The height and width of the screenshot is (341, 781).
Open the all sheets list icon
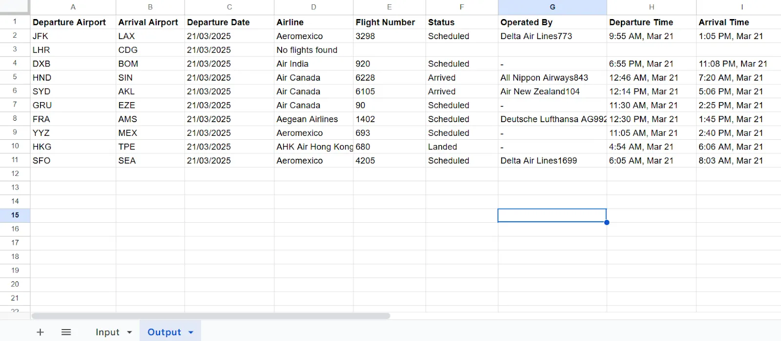(66, 332)
